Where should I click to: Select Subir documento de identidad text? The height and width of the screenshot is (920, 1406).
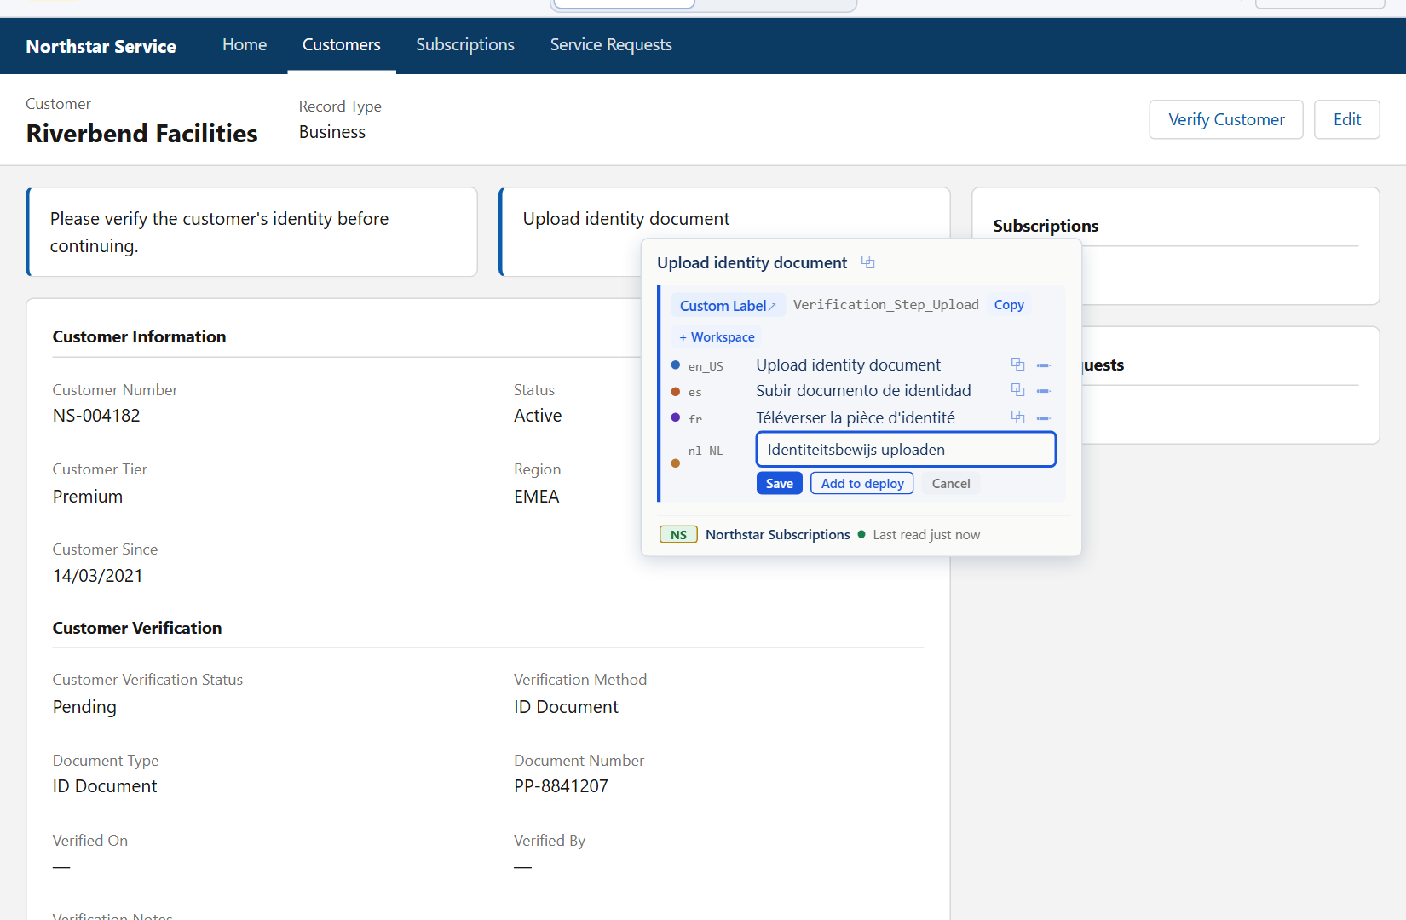click(x=863, y=390)
